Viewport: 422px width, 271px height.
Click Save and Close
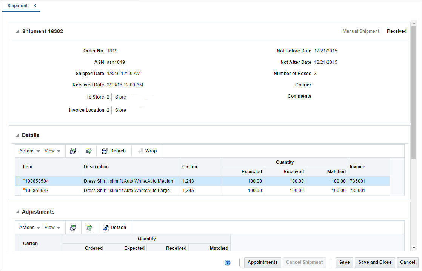[375, 262]
